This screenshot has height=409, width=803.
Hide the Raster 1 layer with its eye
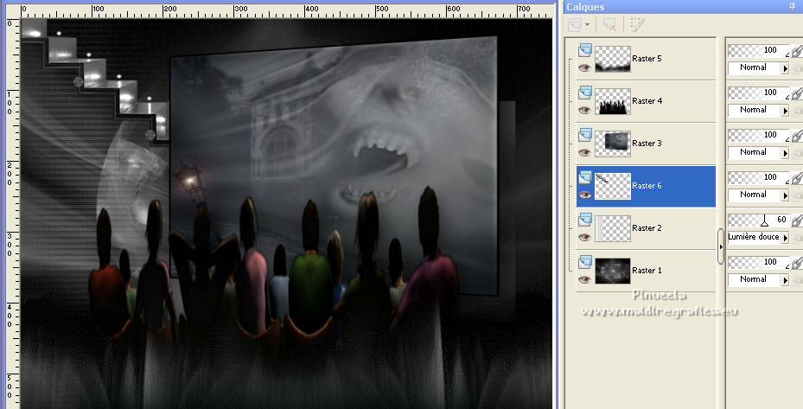pos(584,280)
